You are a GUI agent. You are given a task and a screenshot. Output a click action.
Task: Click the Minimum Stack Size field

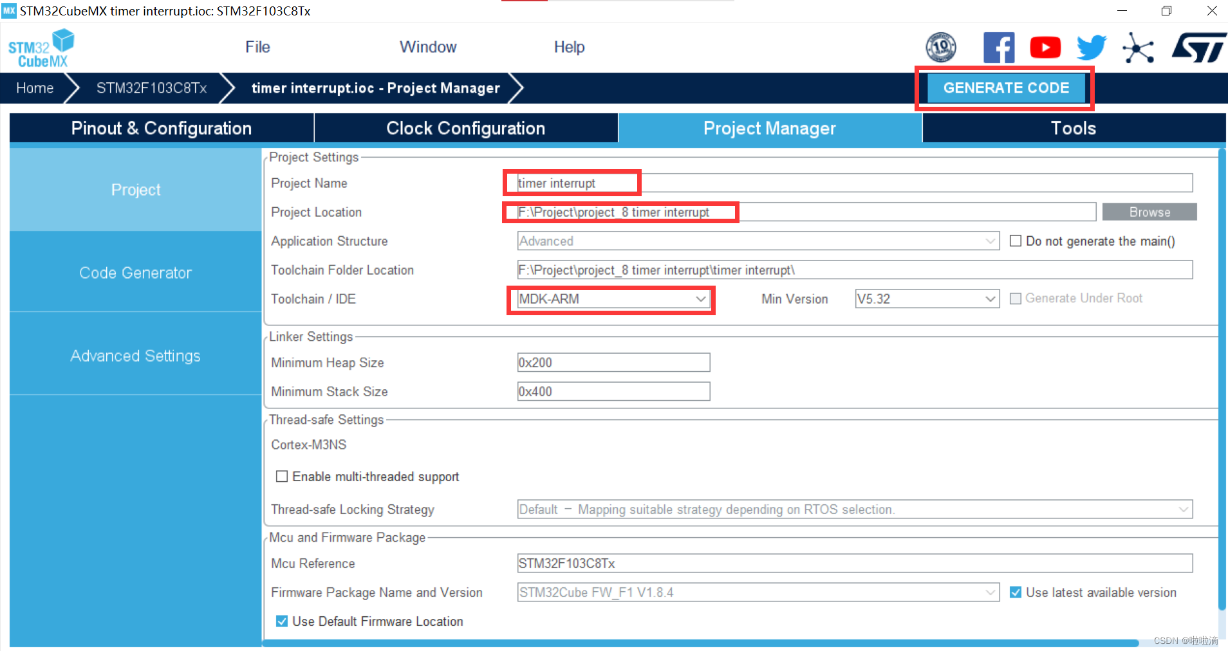613,391
